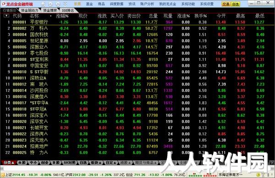Click the 交易 button
The image size is (275, 178).
click(x=226, y=4)
